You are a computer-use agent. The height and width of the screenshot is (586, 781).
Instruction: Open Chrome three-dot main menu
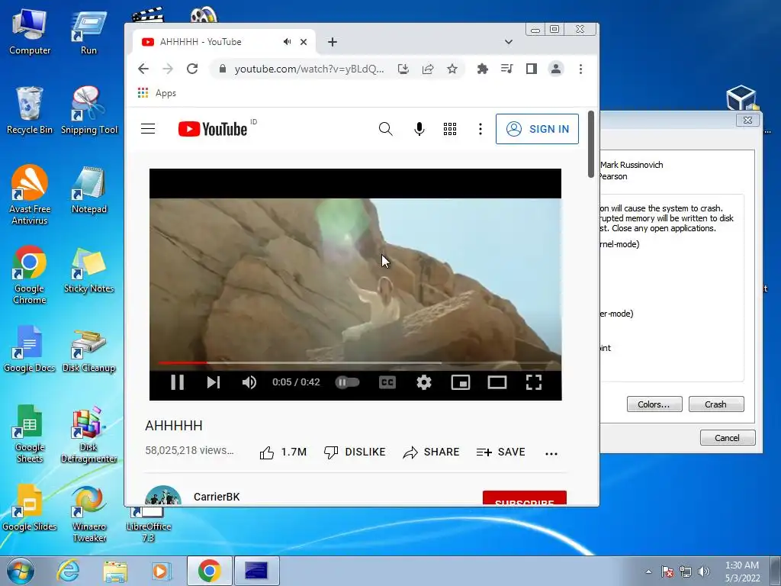(x=580, y=69)
